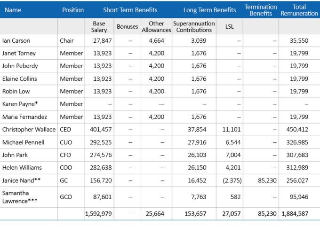
Task: Click the Short Term Benefits header
Action: (130, 10)
